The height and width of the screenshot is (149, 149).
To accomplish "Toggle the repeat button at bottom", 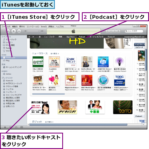I will 16,127.
